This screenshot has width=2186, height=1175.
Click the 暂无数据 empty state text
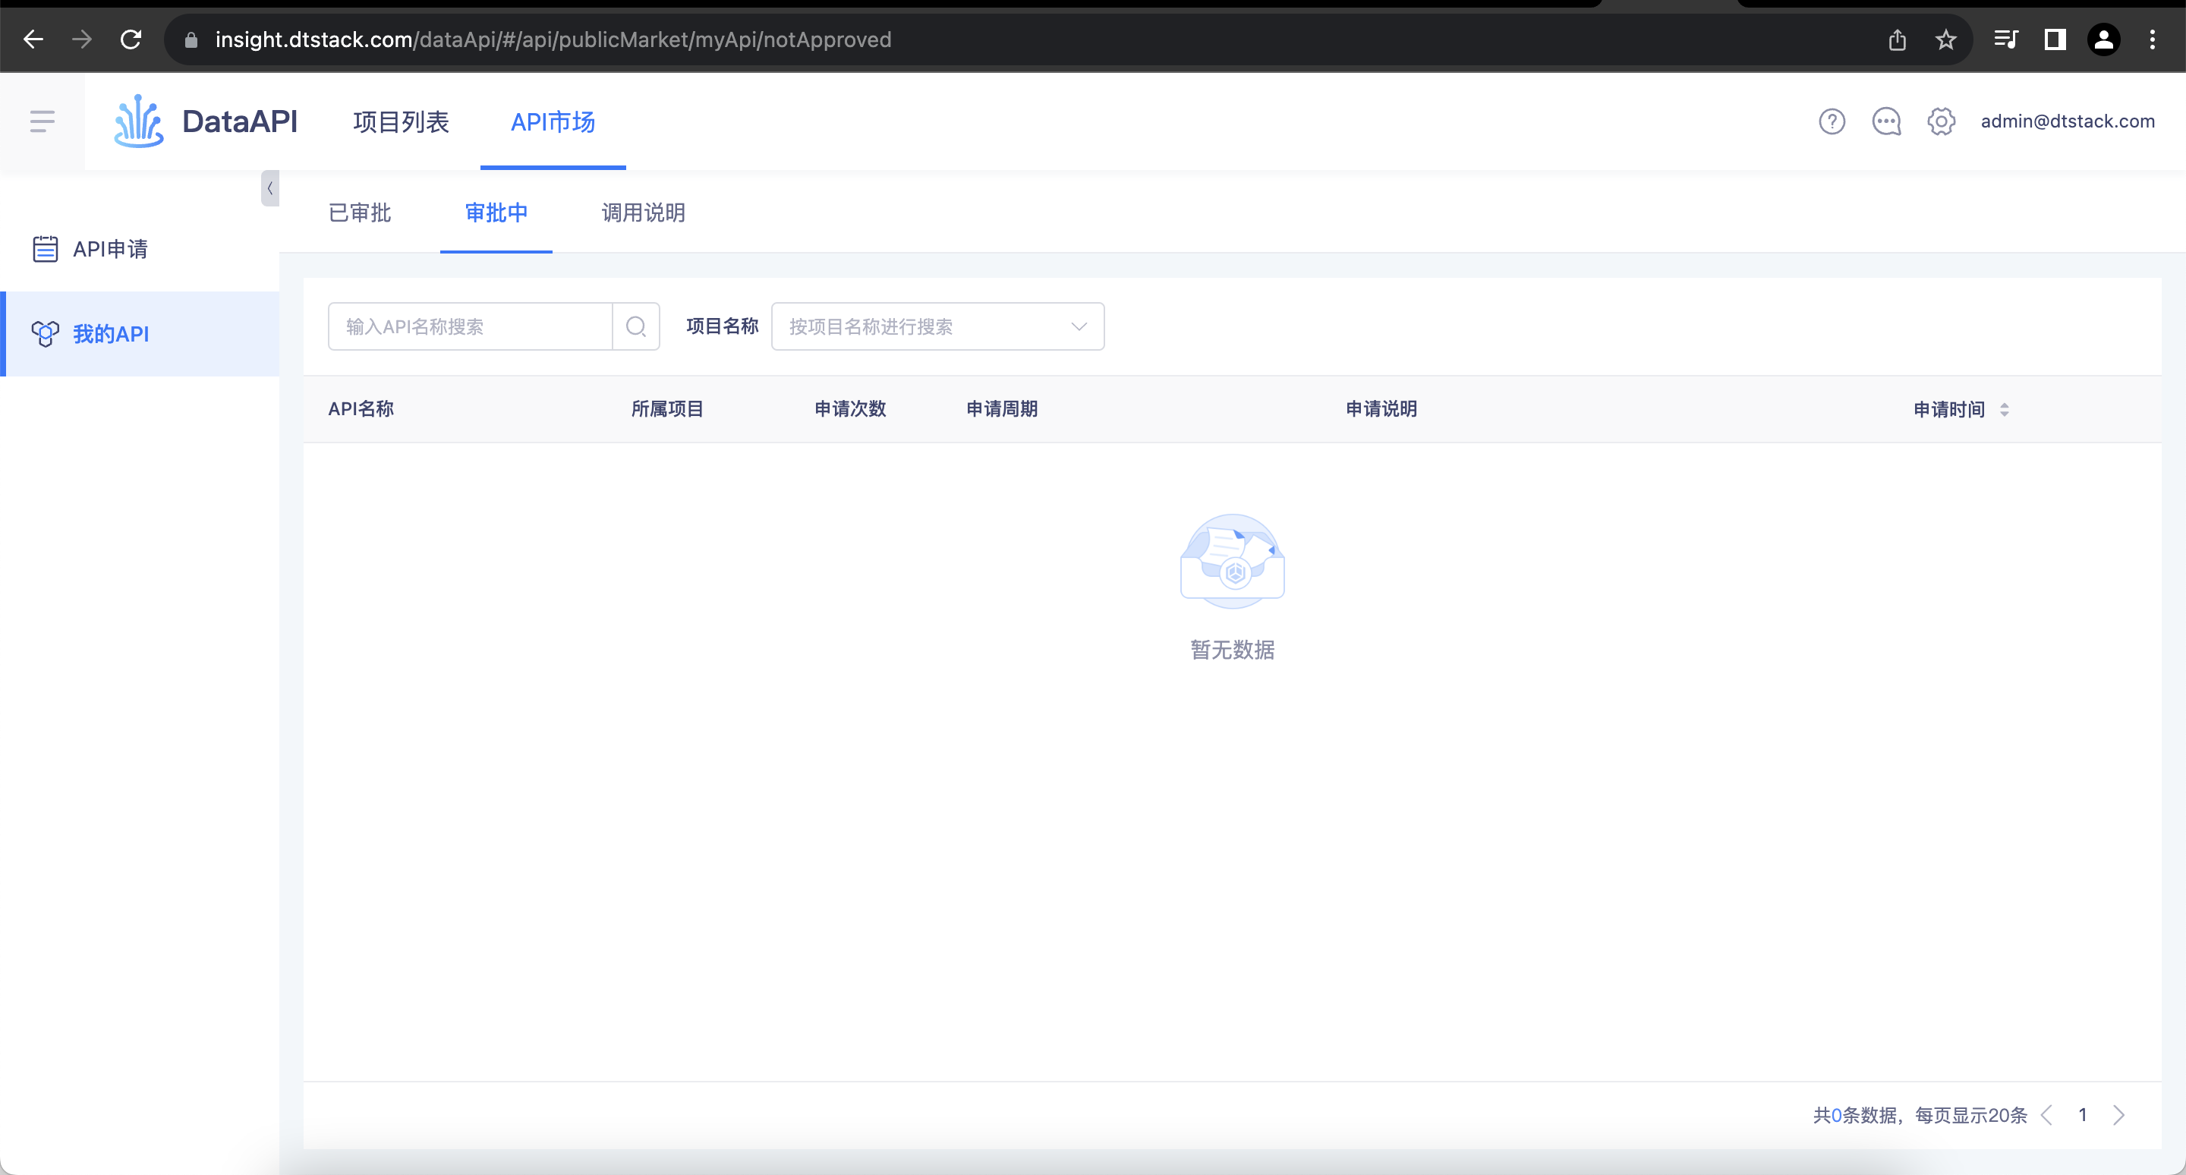[x=1232, y=650]
